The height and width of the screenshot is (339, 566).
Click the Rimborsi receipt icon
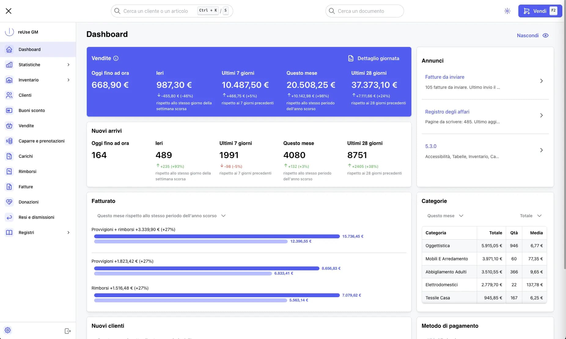[x=9, y=171]
